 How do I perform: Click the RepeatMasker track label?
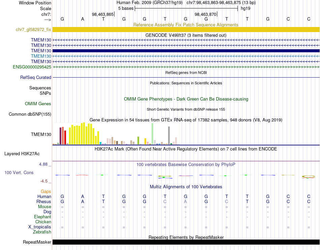point(37,242)
